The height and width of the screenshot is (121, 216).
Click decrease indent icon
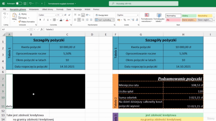tap(87, 20)
